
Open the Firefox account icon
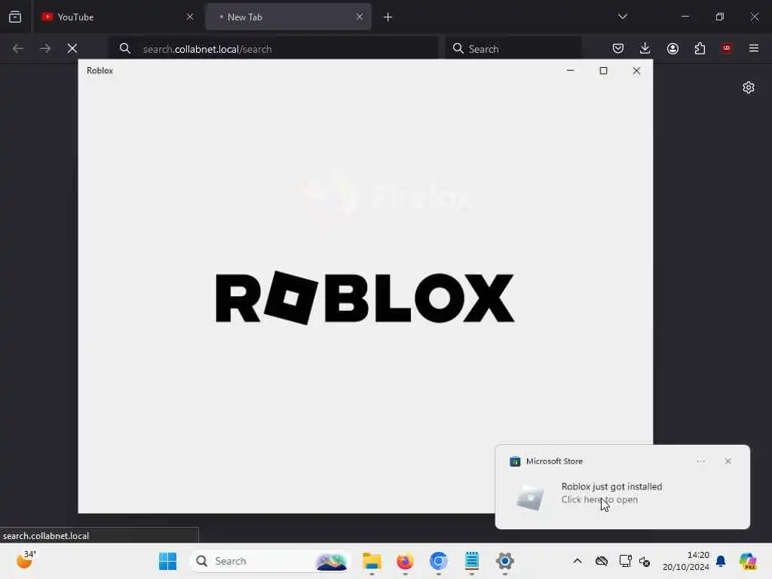point(672,48)
